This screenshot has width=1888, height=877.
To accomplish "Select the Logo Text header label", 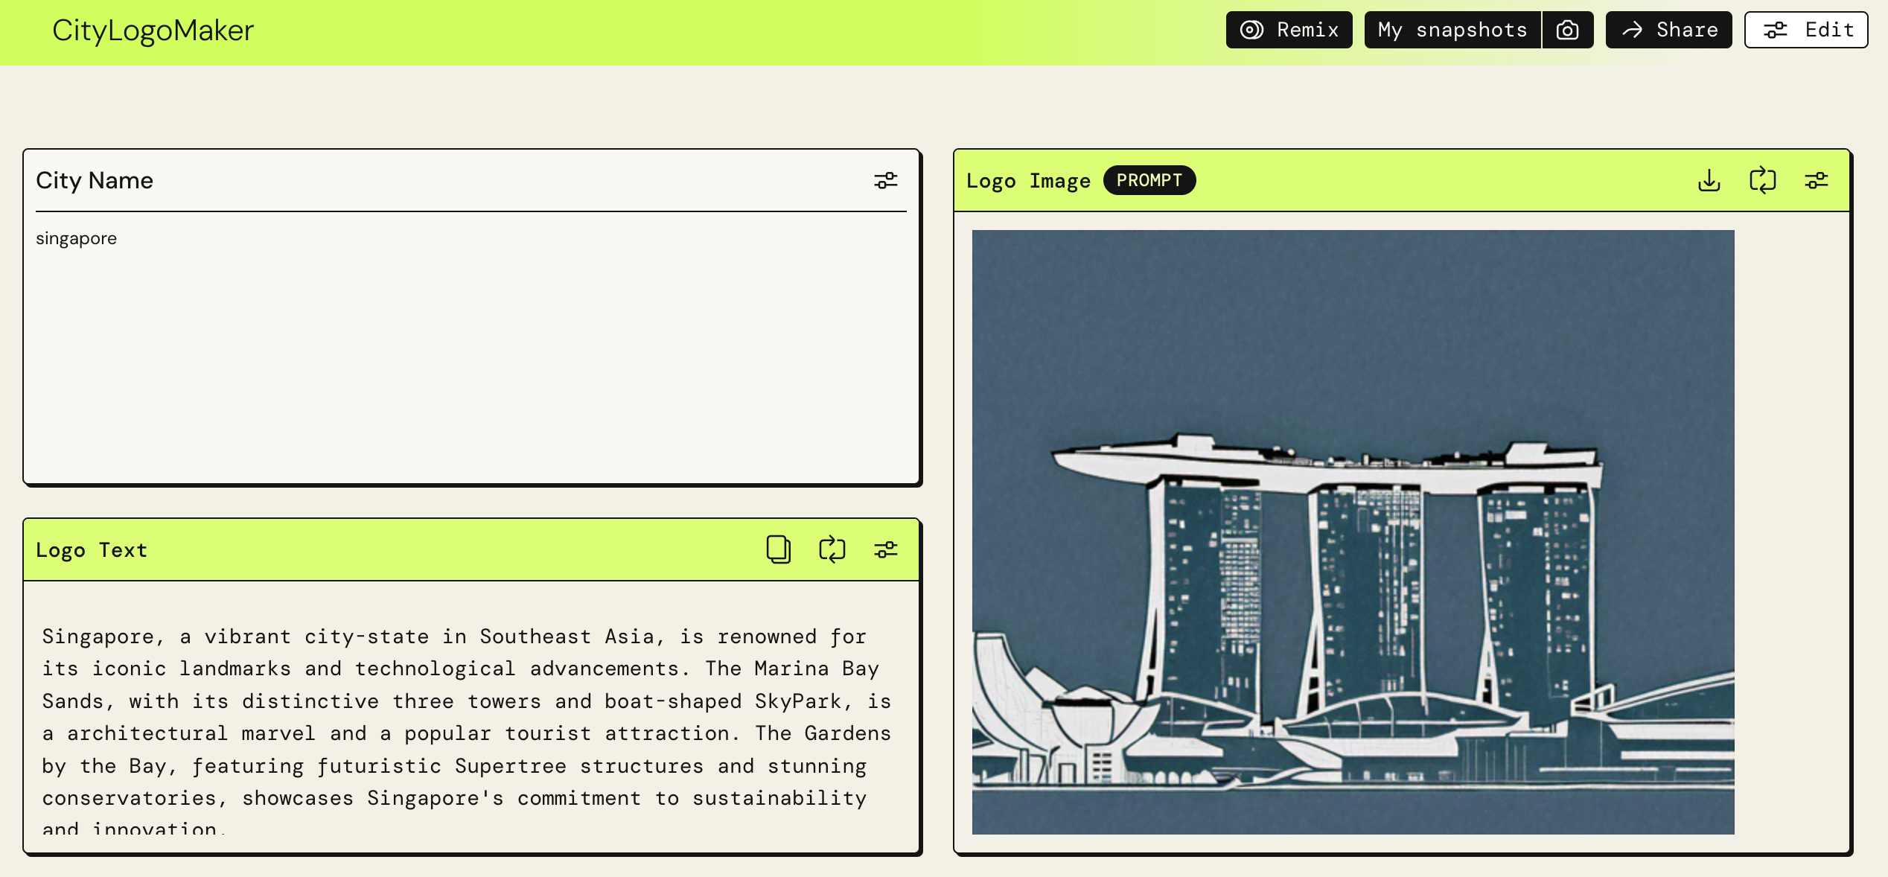I will point(92,550).
